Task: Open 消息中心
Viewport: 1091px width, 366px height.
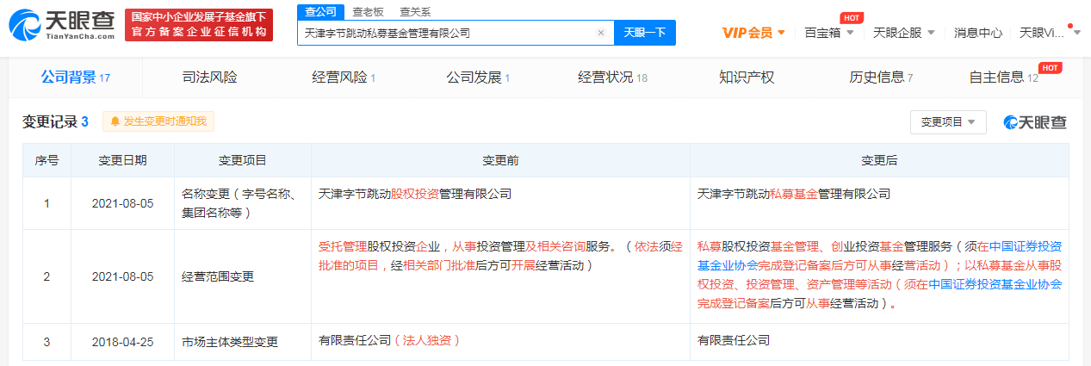Action: click(x=978, y=33)
